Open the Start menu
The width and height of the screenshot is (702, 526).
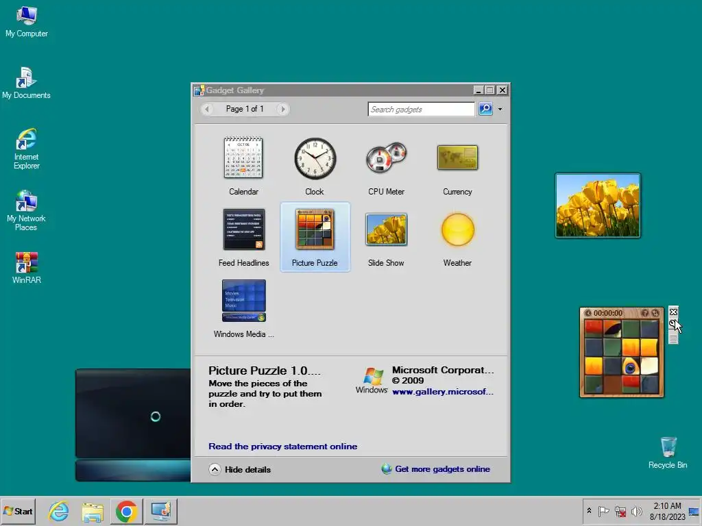click(18, 511)
